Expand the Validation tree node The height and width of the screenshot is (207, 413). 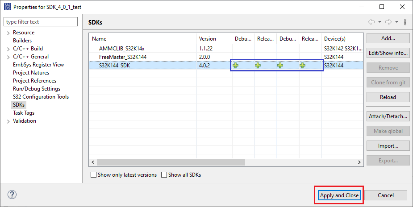[x=8, y=121]
